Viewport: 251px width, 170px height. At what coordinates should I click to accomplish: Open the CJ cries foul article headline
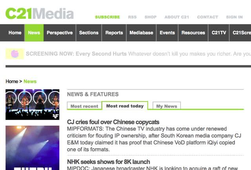(x=113, y=122)
